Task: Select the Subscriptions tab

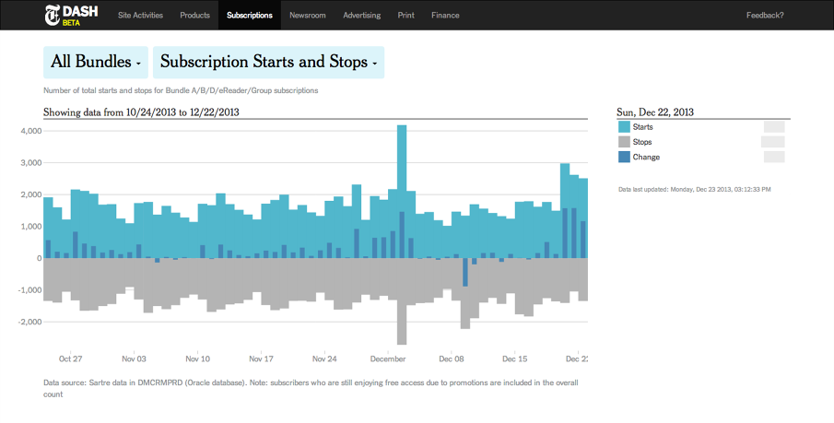Action: click(x=249, y=16)
